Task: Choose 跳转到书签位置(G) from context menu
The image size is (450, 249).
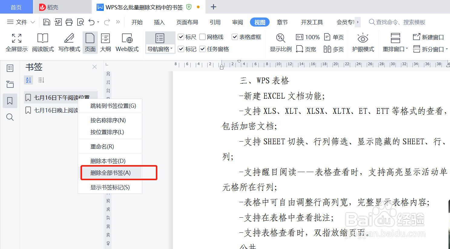Action: pyautogui.click(x=110, y=106)
